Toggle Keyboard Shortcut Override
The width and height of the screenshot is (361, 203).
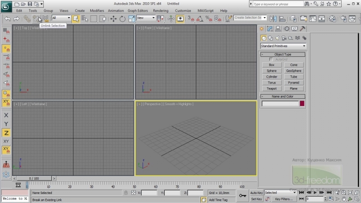pyautogui.click(x=180, y=18)
